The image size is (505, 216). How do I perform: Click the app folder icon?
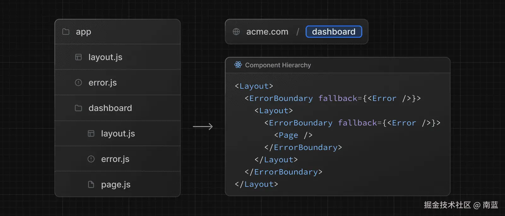tap(66, 32)
